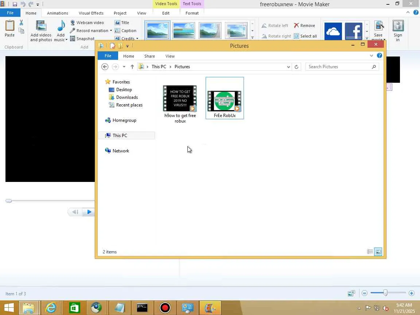Image resolution: width=420 pixels, height=315 pixels.
Task: Click zoom slider handle in Movie Maker
Action: tap(385, 293)
